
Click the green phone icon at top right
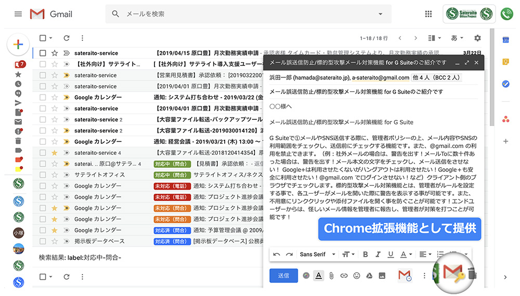click(506, 14)
